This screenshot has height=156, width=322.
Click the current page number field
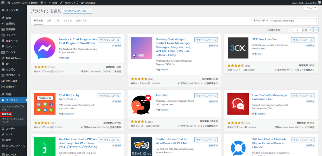click(x=297, y=30)
